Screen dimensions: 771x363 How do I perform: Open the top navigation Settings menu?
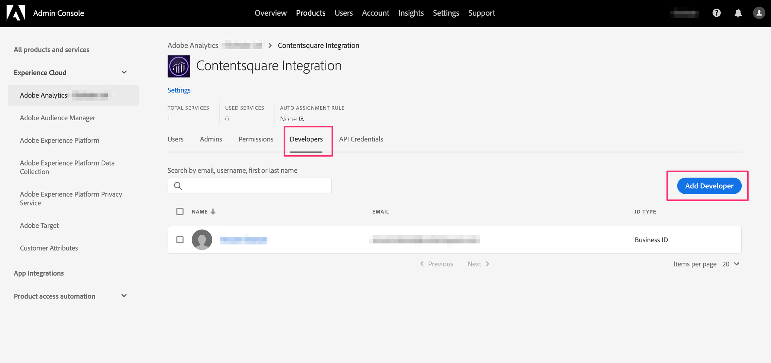(446, 13)
